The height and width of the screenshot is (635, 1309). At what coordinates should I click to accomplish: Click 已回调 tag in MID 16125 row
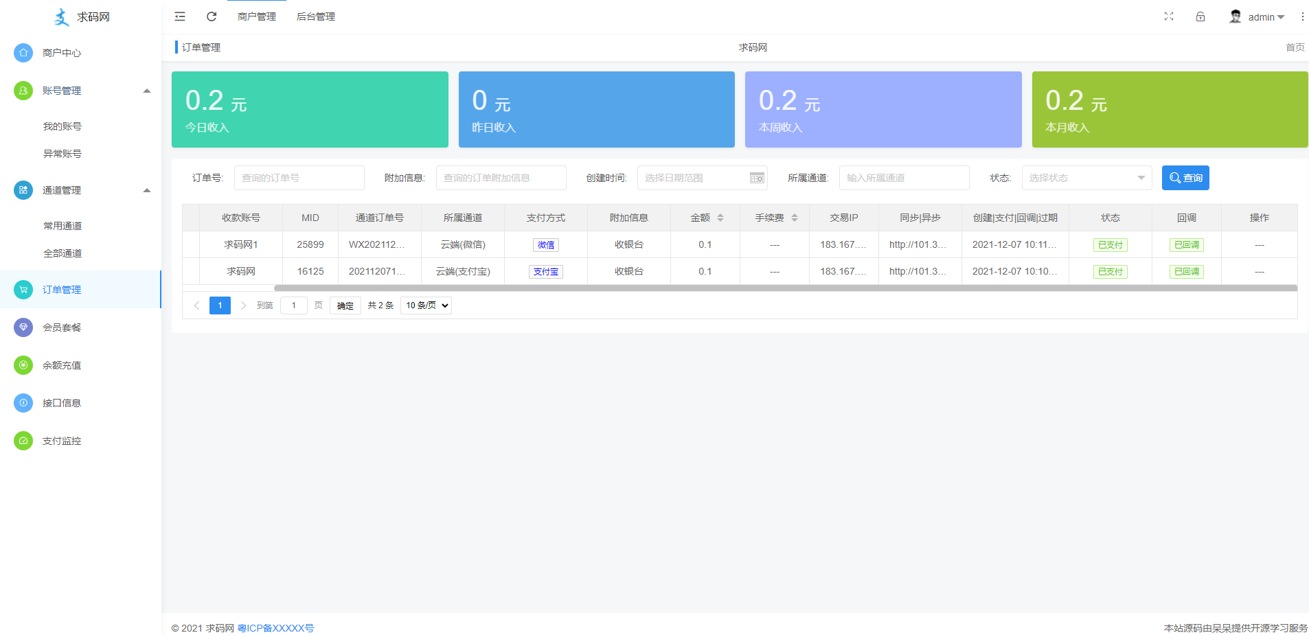[1187, 272]
